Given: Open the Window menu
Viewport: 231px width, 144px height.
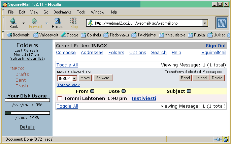Looking at the screenshot, I should [x=97, y=12].
